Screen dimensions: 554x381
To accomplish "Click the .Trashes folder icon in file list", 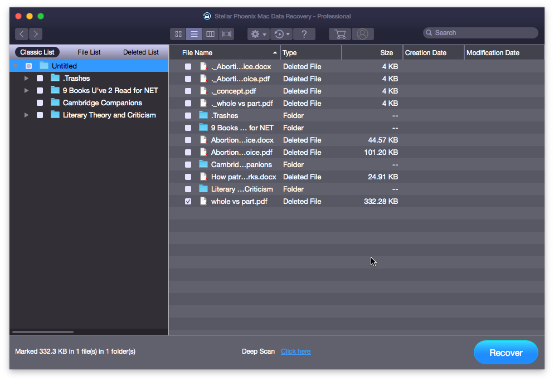I will coord(203,115).
